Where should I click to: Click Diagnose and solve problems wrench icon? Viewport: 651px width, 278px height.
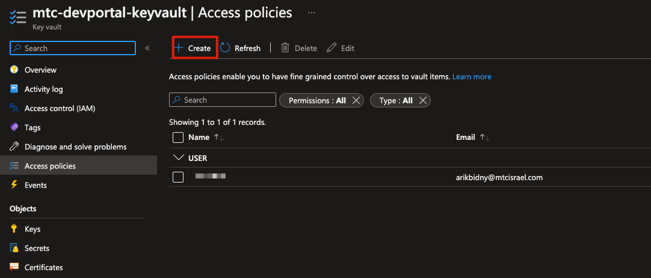(14, 147)
